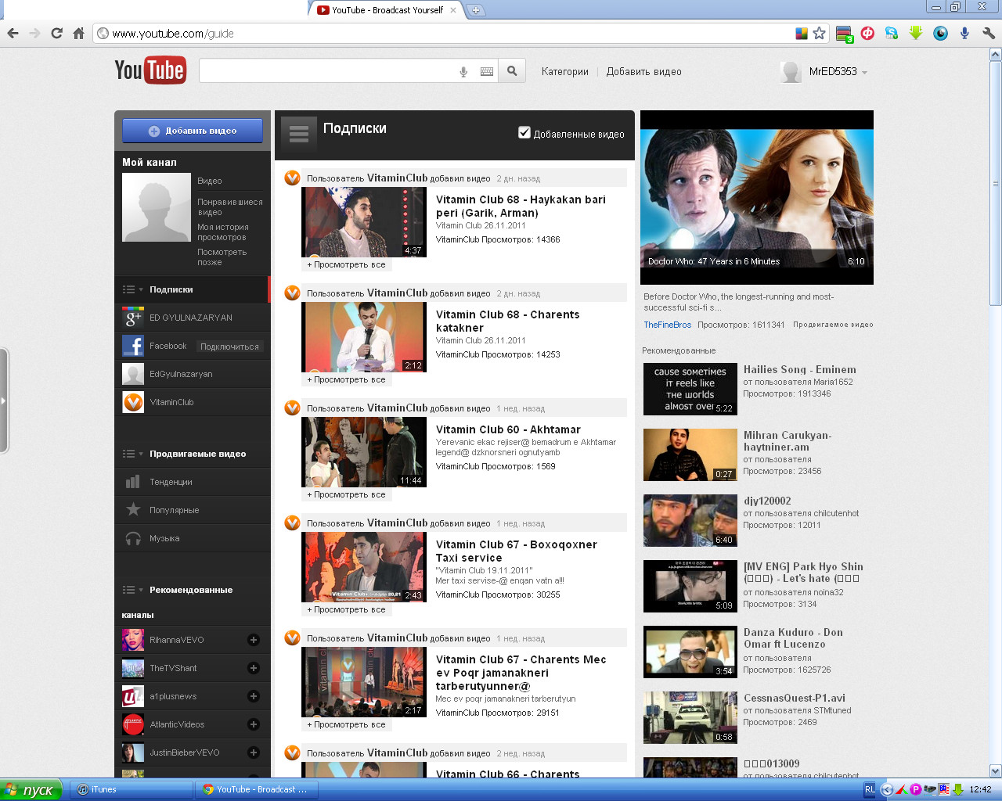Screen dimensions: 1002x801
Task: Open Посмотреть позже in sidebar
Action: tap(222, 257)
